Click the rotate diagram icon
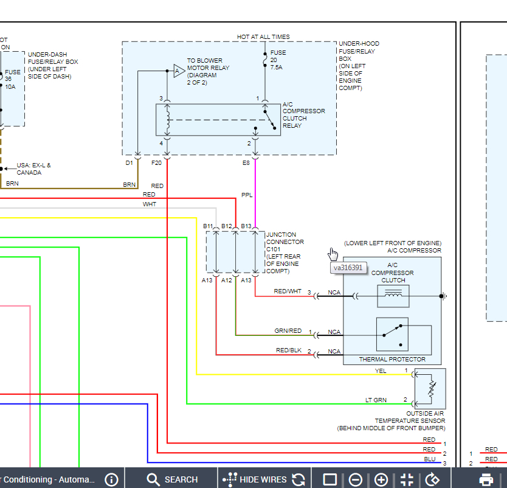This screenshot has height=488, width=507. pos(432,479)
